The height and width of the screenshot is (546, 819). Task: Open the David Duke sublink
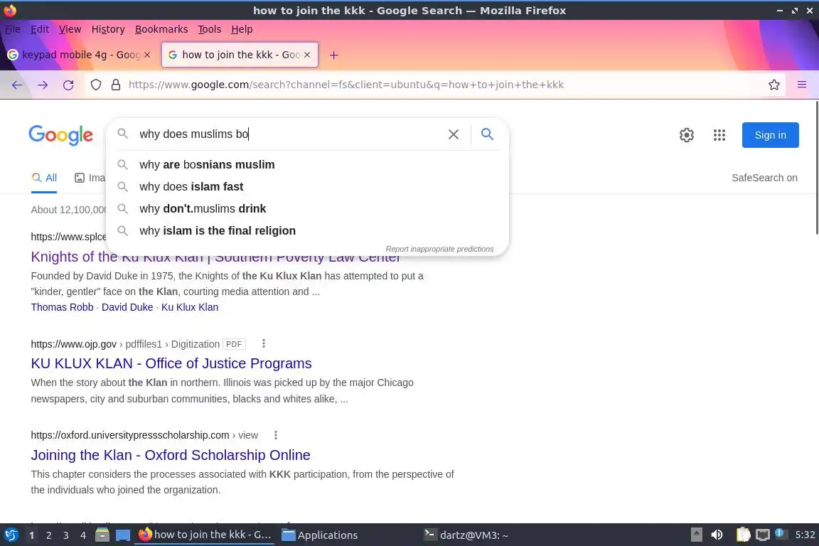127,307
